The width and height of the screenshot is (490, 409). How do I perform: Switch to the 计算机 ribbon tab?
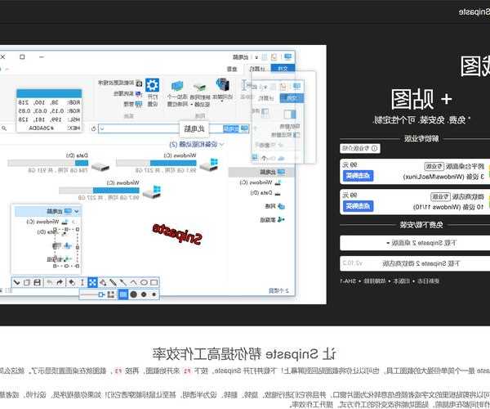coord(258,68)
